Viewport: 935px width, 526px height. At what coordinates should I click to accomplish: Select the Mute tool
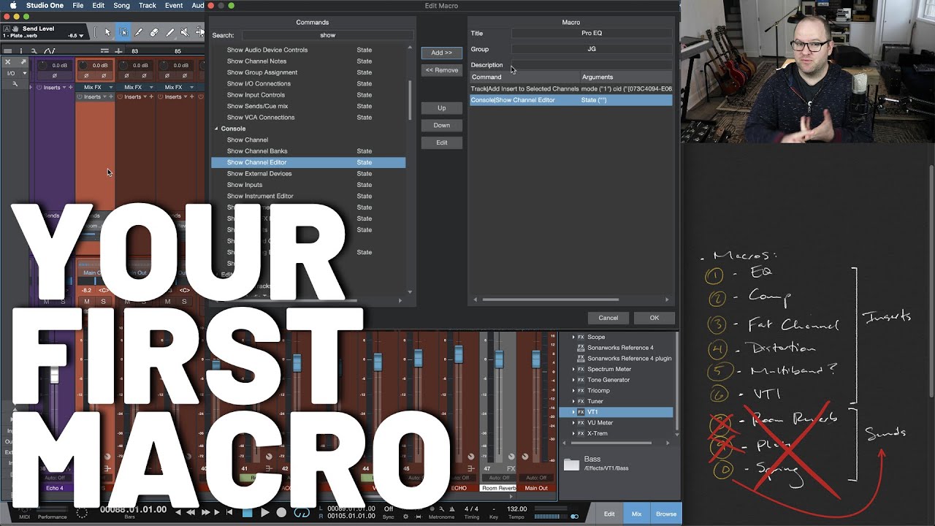[185, 32]
